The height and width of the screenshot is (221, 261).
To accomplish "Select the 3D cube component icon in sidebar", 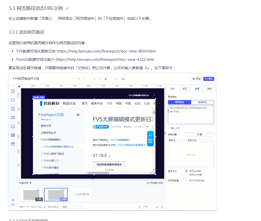I will 13,91.
